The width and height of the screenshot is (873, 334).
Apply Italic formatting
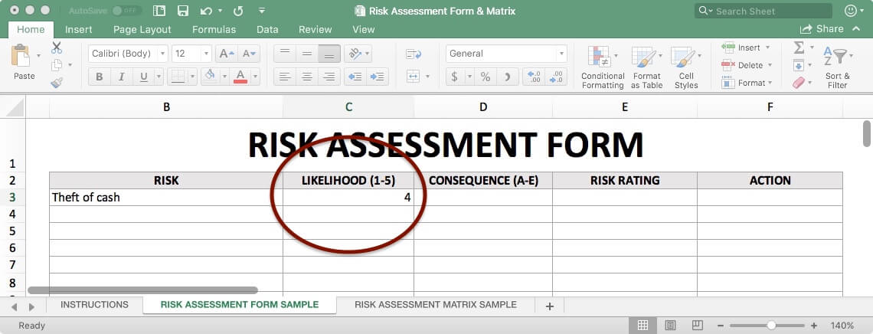tap(121, 77)
